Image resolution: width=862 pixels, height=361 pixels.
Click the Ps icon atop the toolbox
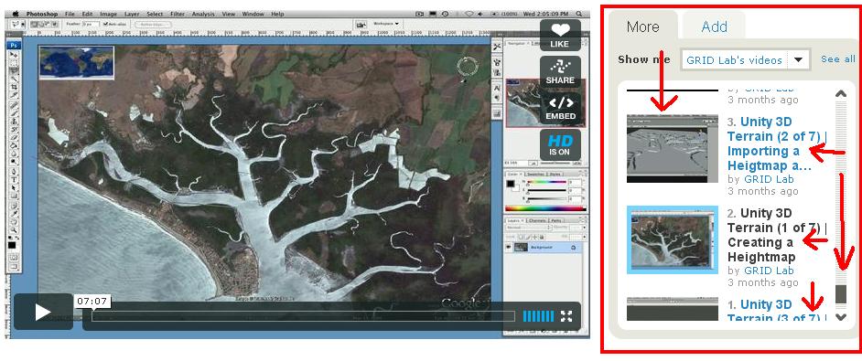tap(15, 45)
